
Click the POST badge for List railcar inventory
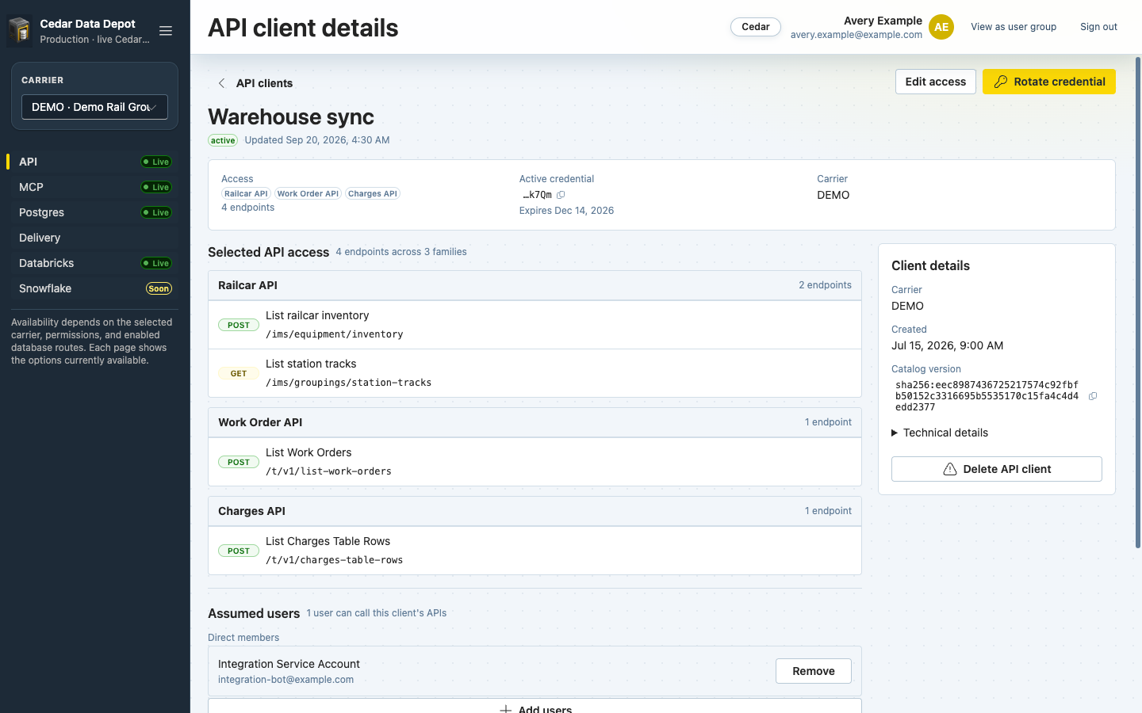pos(239,325)
